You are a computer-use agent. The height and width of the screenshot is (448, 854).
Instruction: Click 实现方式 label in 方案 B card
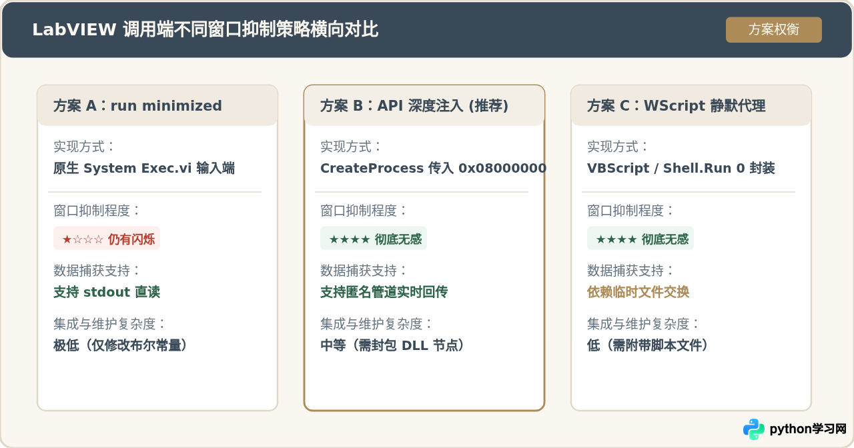[x=352, y=147]
